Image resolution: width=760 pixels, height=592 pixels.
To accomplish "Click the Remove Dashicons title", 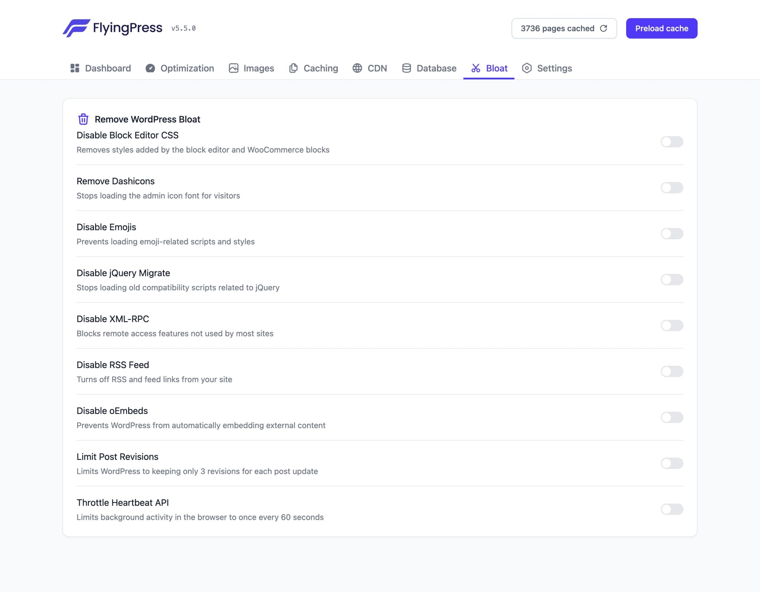I will pyautogui.click(x=115, y=181).
